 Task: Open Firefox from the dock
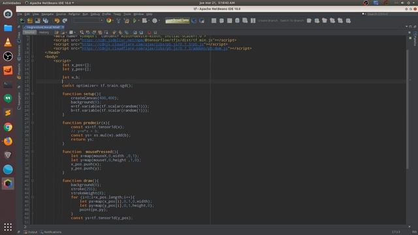point(8,141)
